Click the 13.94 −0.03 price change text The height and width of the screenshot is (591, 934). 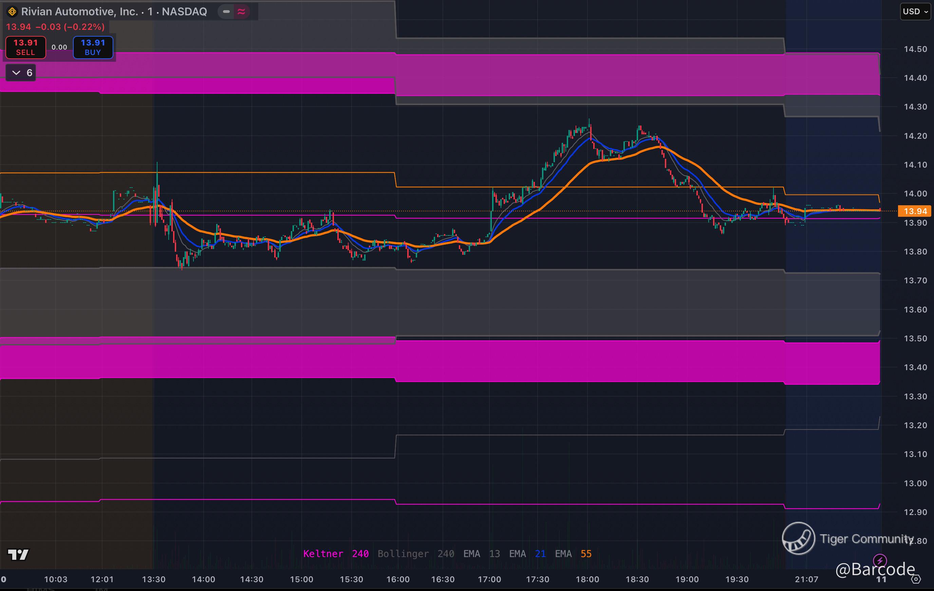(x=55, y=27)
